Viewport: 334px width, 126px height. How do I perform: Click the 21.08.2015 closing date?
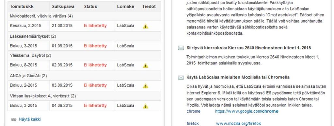(62, 26)
